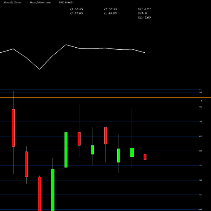Click the price axis label 70
The image size is (211, 211).
pos(200,122)
